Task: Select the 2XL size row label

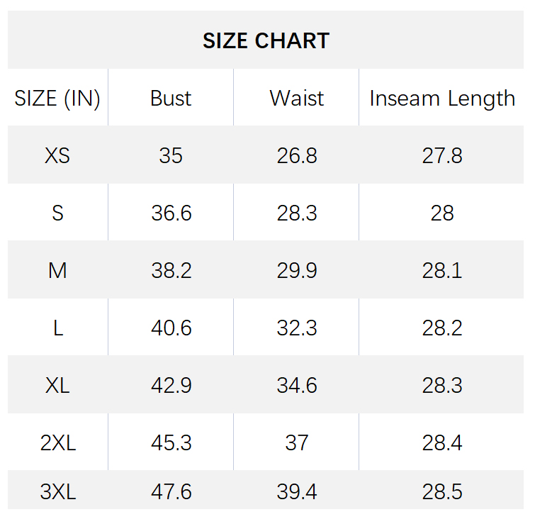Action: pyautogui.click(x=57, y=442)
